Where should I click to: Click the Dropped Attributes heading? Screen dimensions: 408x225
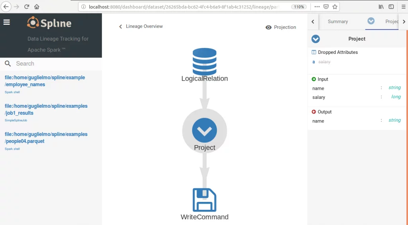pos(338,52)
